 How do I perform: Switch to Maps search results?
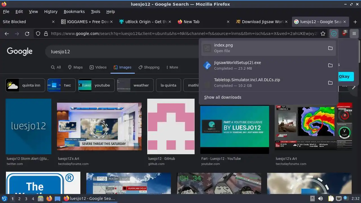pos(75,67)
